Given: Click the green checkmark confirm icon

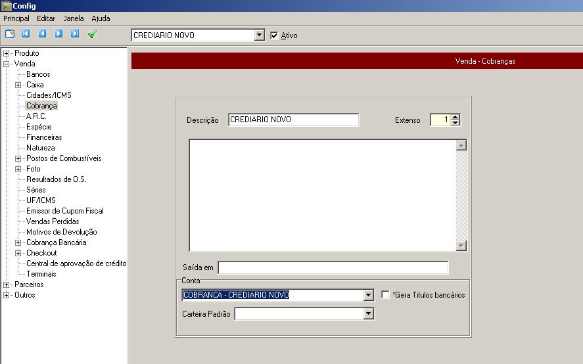Looking at the screenshot, I should (x=92, y=34).
